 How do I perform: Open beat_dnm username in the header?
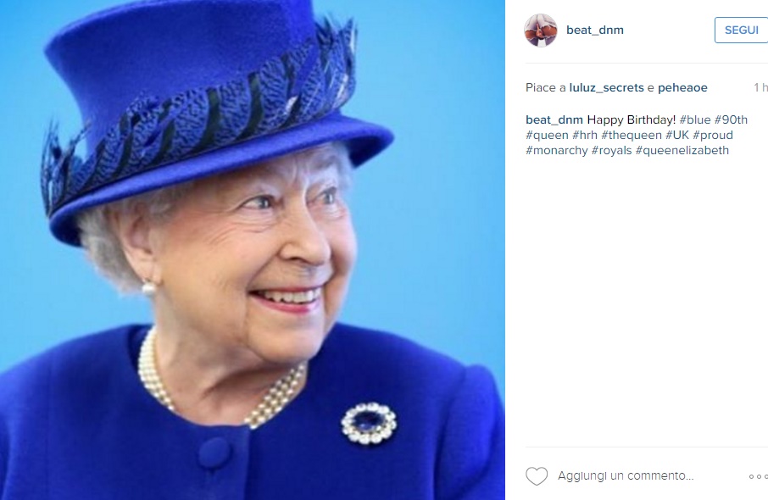pos(595,31)
